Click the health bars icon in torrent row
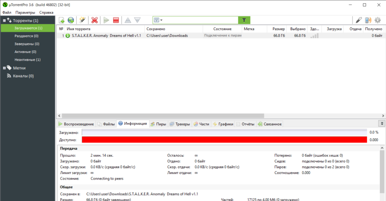Viewport: 386px width, 201px height. [314, 36]
